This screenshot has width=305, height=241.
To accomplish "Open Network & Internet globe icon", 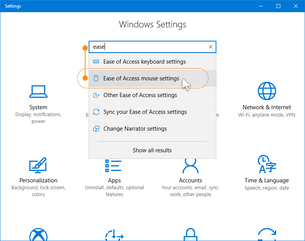I will [267, 91].
